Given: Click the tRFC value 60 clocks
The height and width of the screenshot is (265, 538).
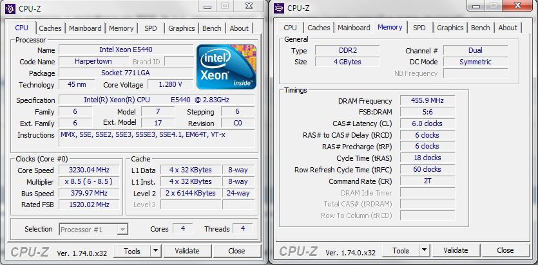Looking at the screenshot, I should click(x=428, y=169).
